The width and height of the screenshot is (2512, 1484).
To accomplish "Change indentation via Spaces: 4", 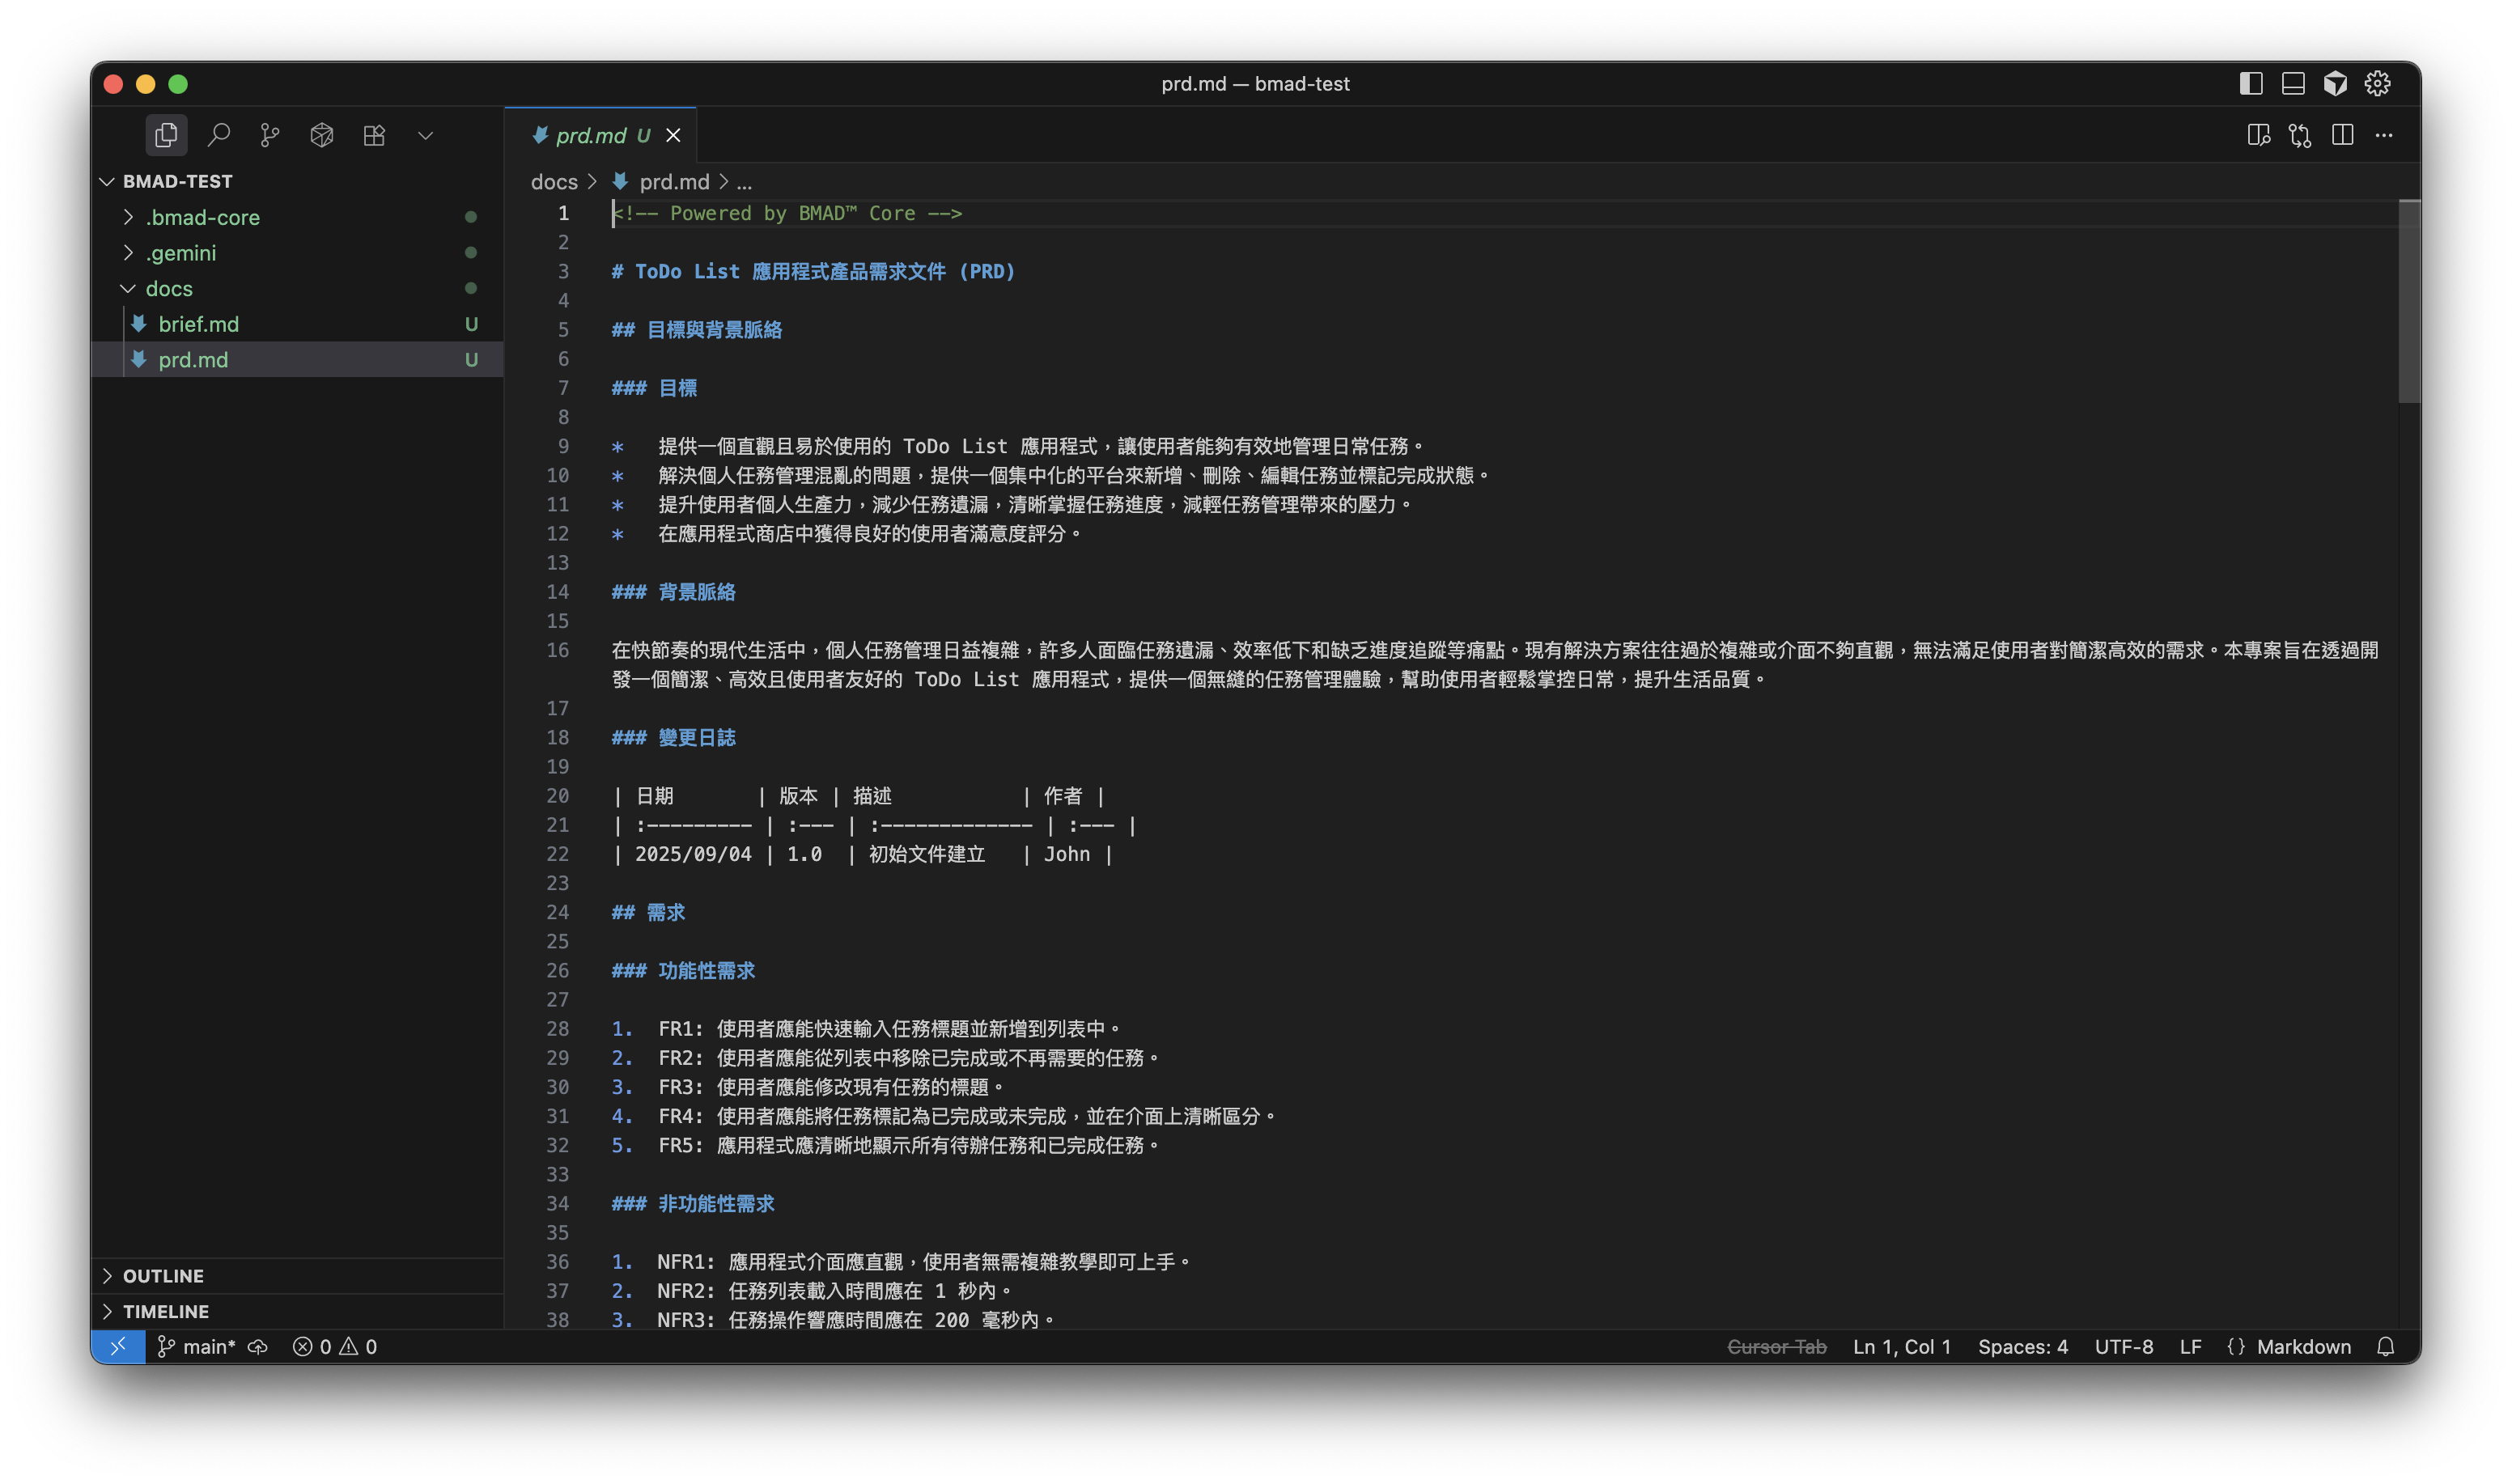I will [2023, 1347].
